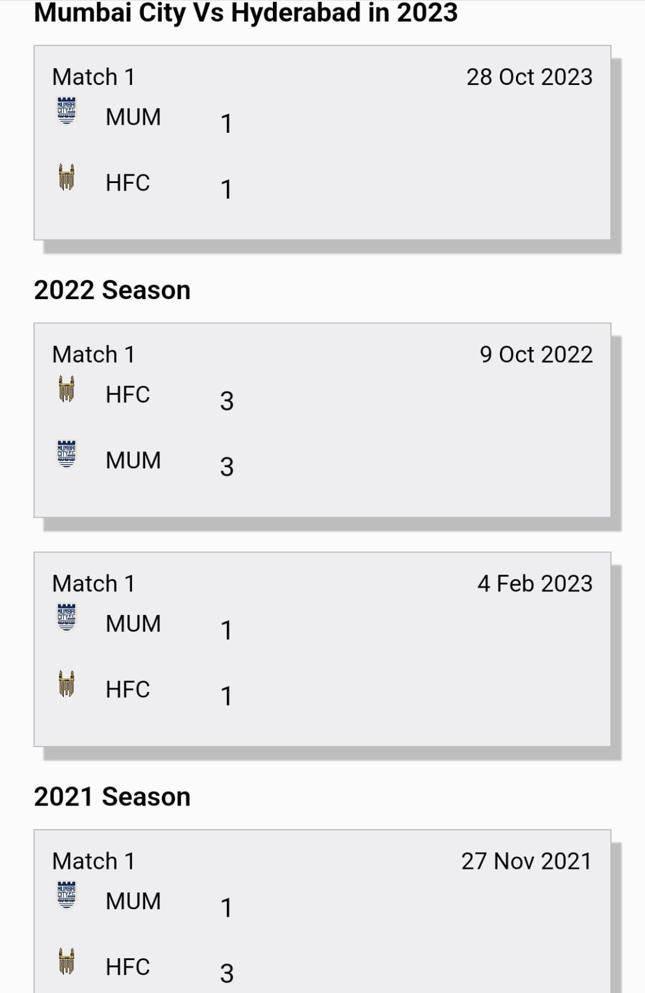Image resolution: width=645 pixels, height=993 pixels.
Task: Click Hyderabad FC crest in 4 Feb 2023 match
Action: point(66,683)
